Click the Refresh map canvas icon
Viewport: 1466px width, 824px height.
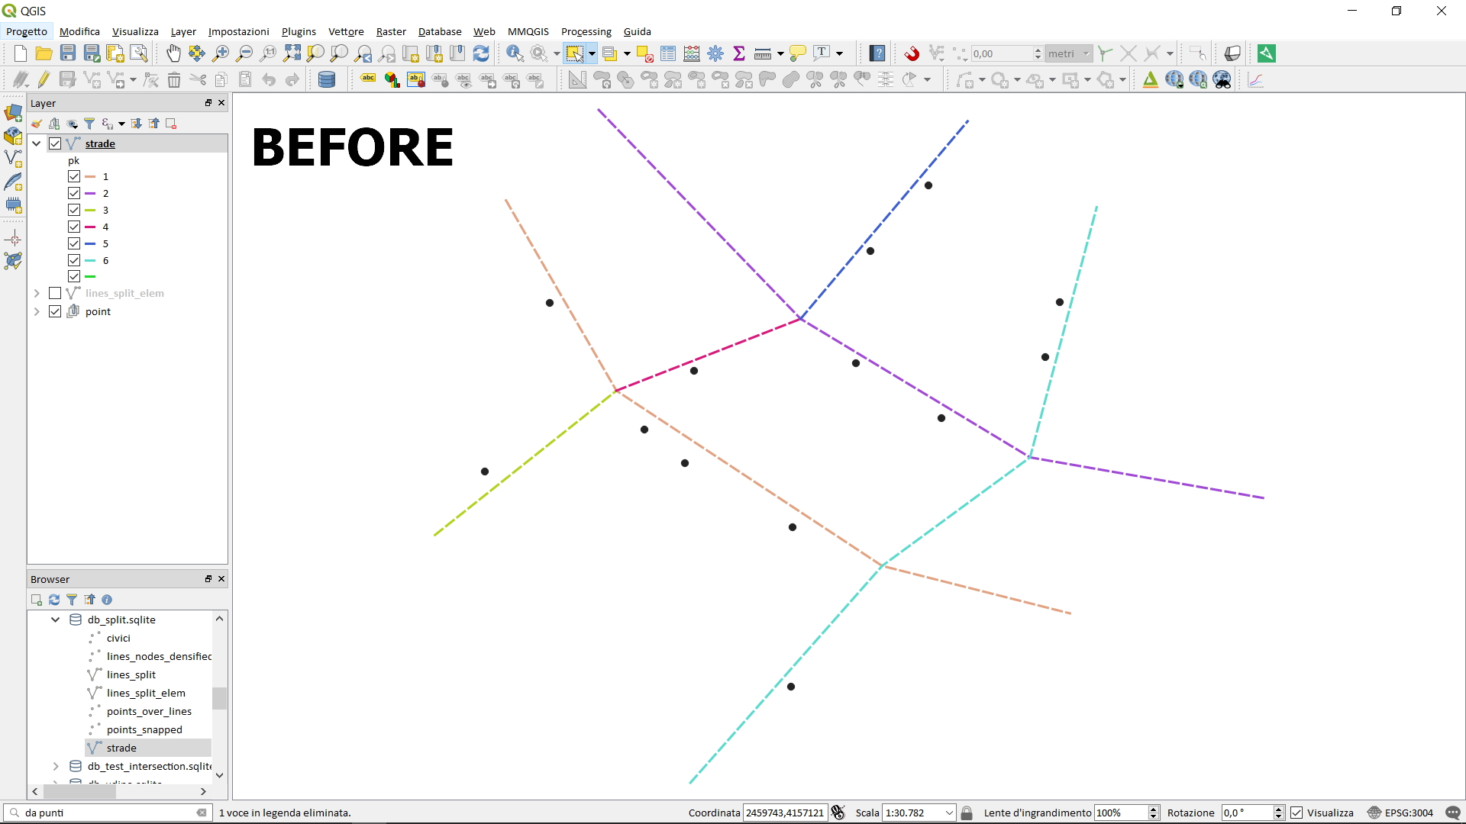pyautogui.click(x=481, y=53)
